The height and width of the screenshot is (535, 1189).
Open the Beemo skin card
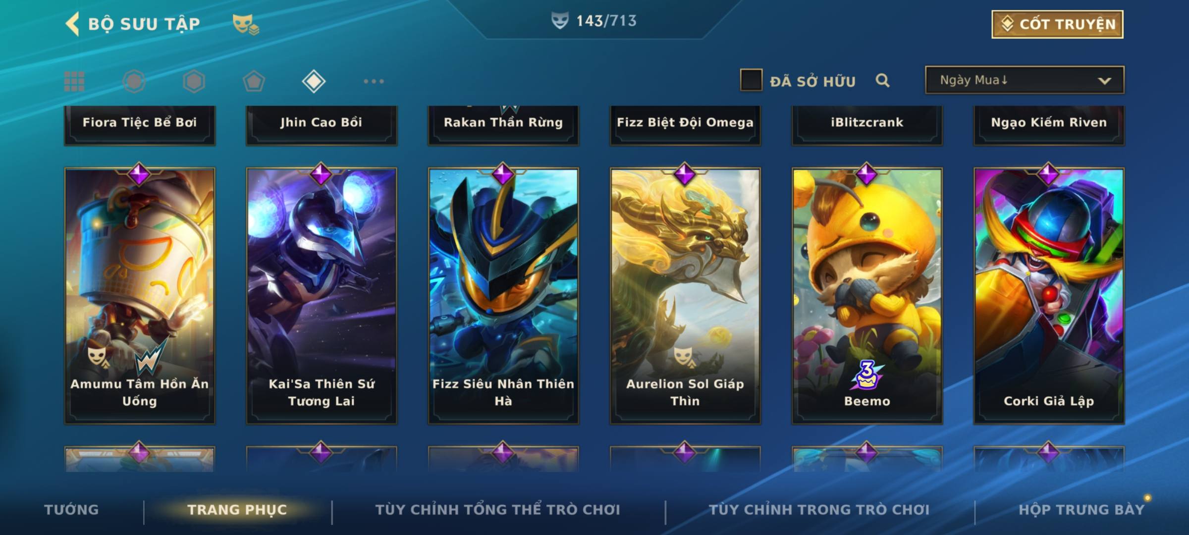click(867, 296)
